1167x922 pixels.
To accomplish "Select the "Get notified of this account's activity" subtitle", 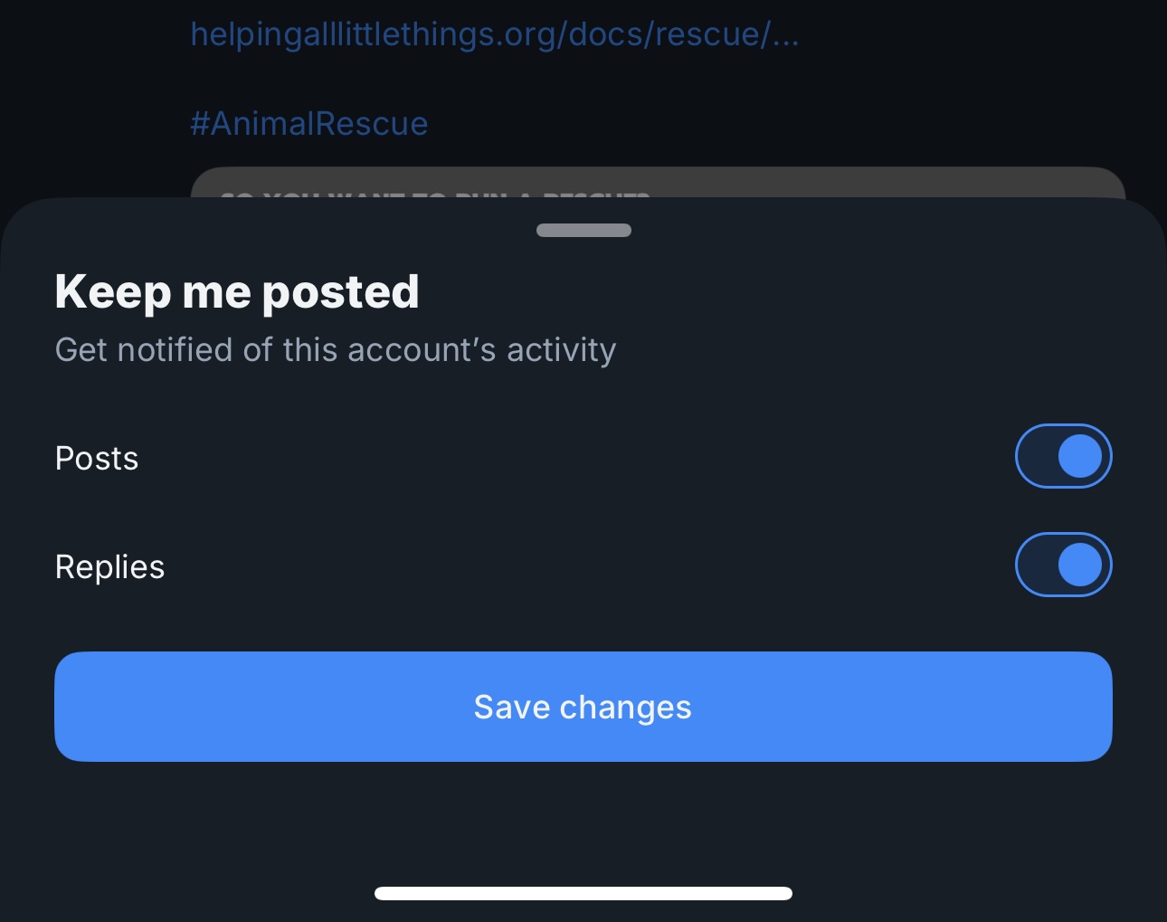I will point(336,350).
